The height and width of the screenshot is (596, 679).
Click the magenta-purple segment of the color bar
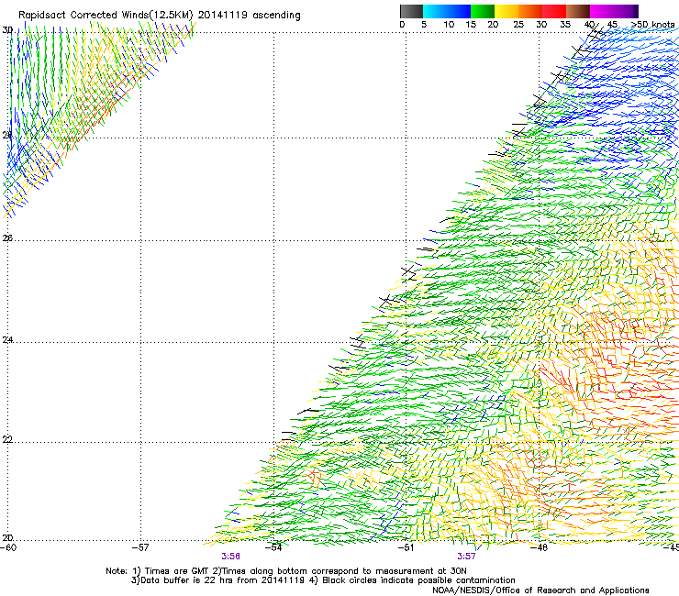tap(614, 11)
